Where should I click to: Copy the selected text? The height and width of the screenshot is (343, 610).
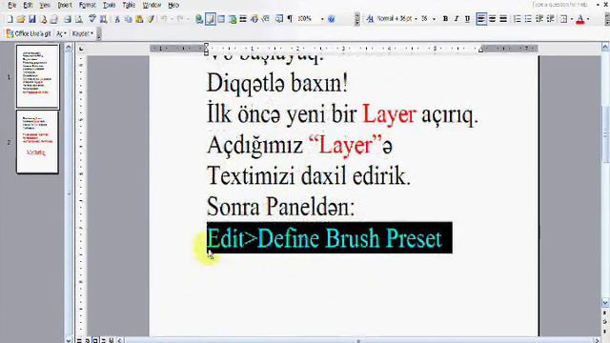[x=128, y=19]
